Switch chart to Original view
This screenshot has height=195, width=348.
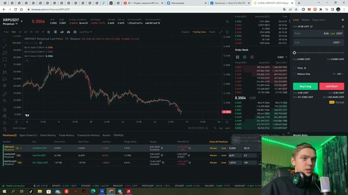tap(185, 32)
